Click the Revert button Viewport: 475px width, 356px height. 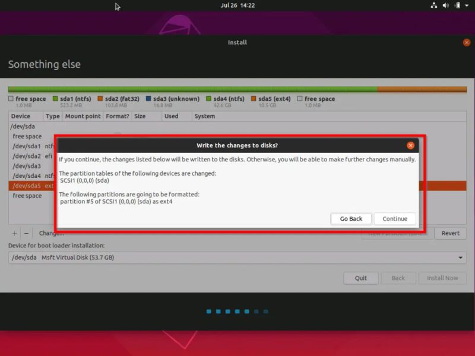click(451, 233)
